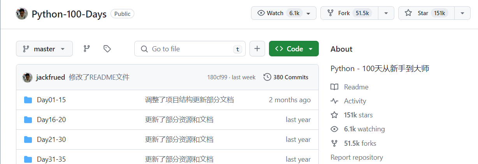Click the Day01-15 folder icon
This screenshot has height=164, width=478.
(28, 100)
